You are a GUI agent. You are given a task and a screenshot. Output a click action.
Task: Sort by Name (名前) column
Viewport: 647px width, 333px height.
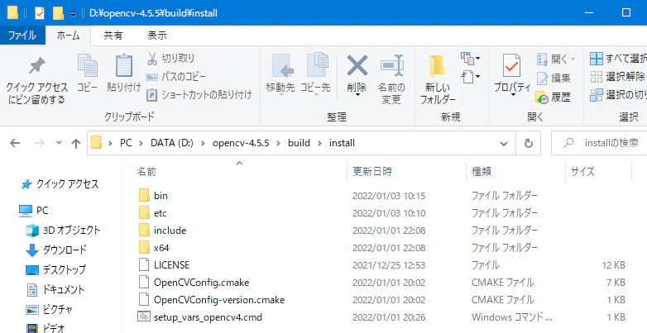coord(146,171)
